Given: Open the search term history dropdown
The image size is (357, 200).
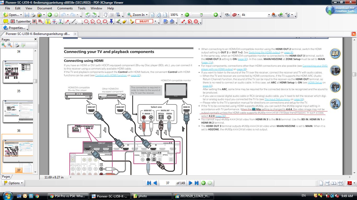Looking at the screenshot, I should click(268, 15).
